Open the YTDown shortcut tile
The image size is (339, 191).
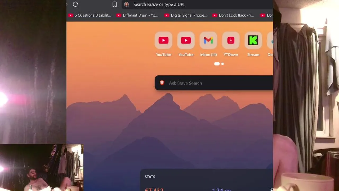pyautogui.click(x=231, y=44)
